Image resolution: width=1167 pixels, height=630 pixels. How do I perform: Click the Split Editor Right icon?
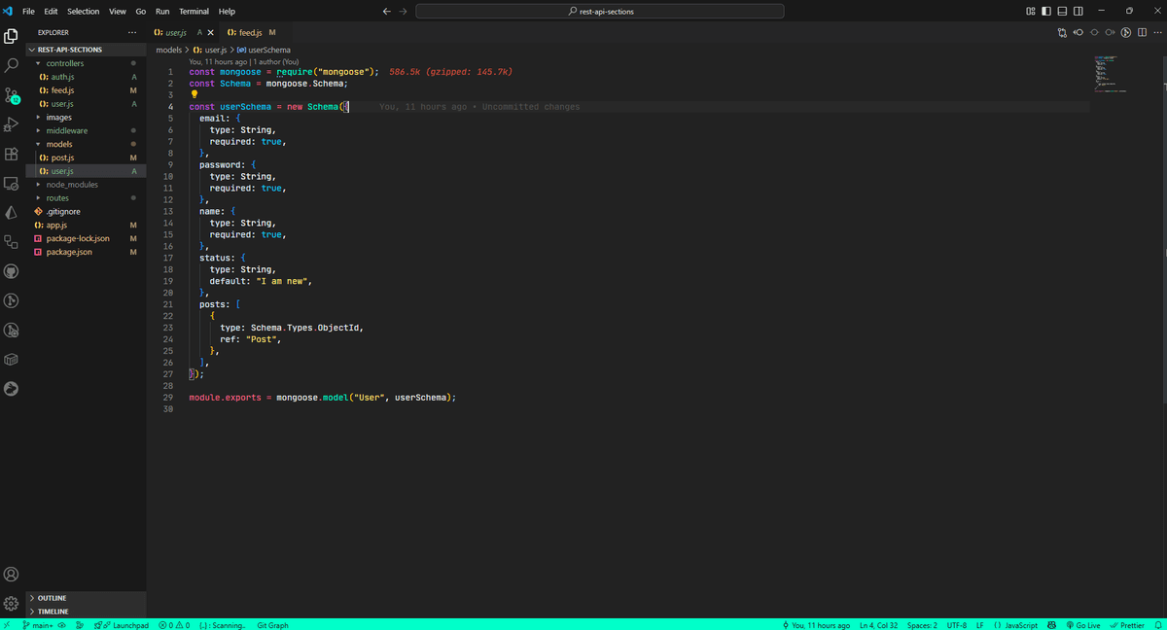[1142, 33]
